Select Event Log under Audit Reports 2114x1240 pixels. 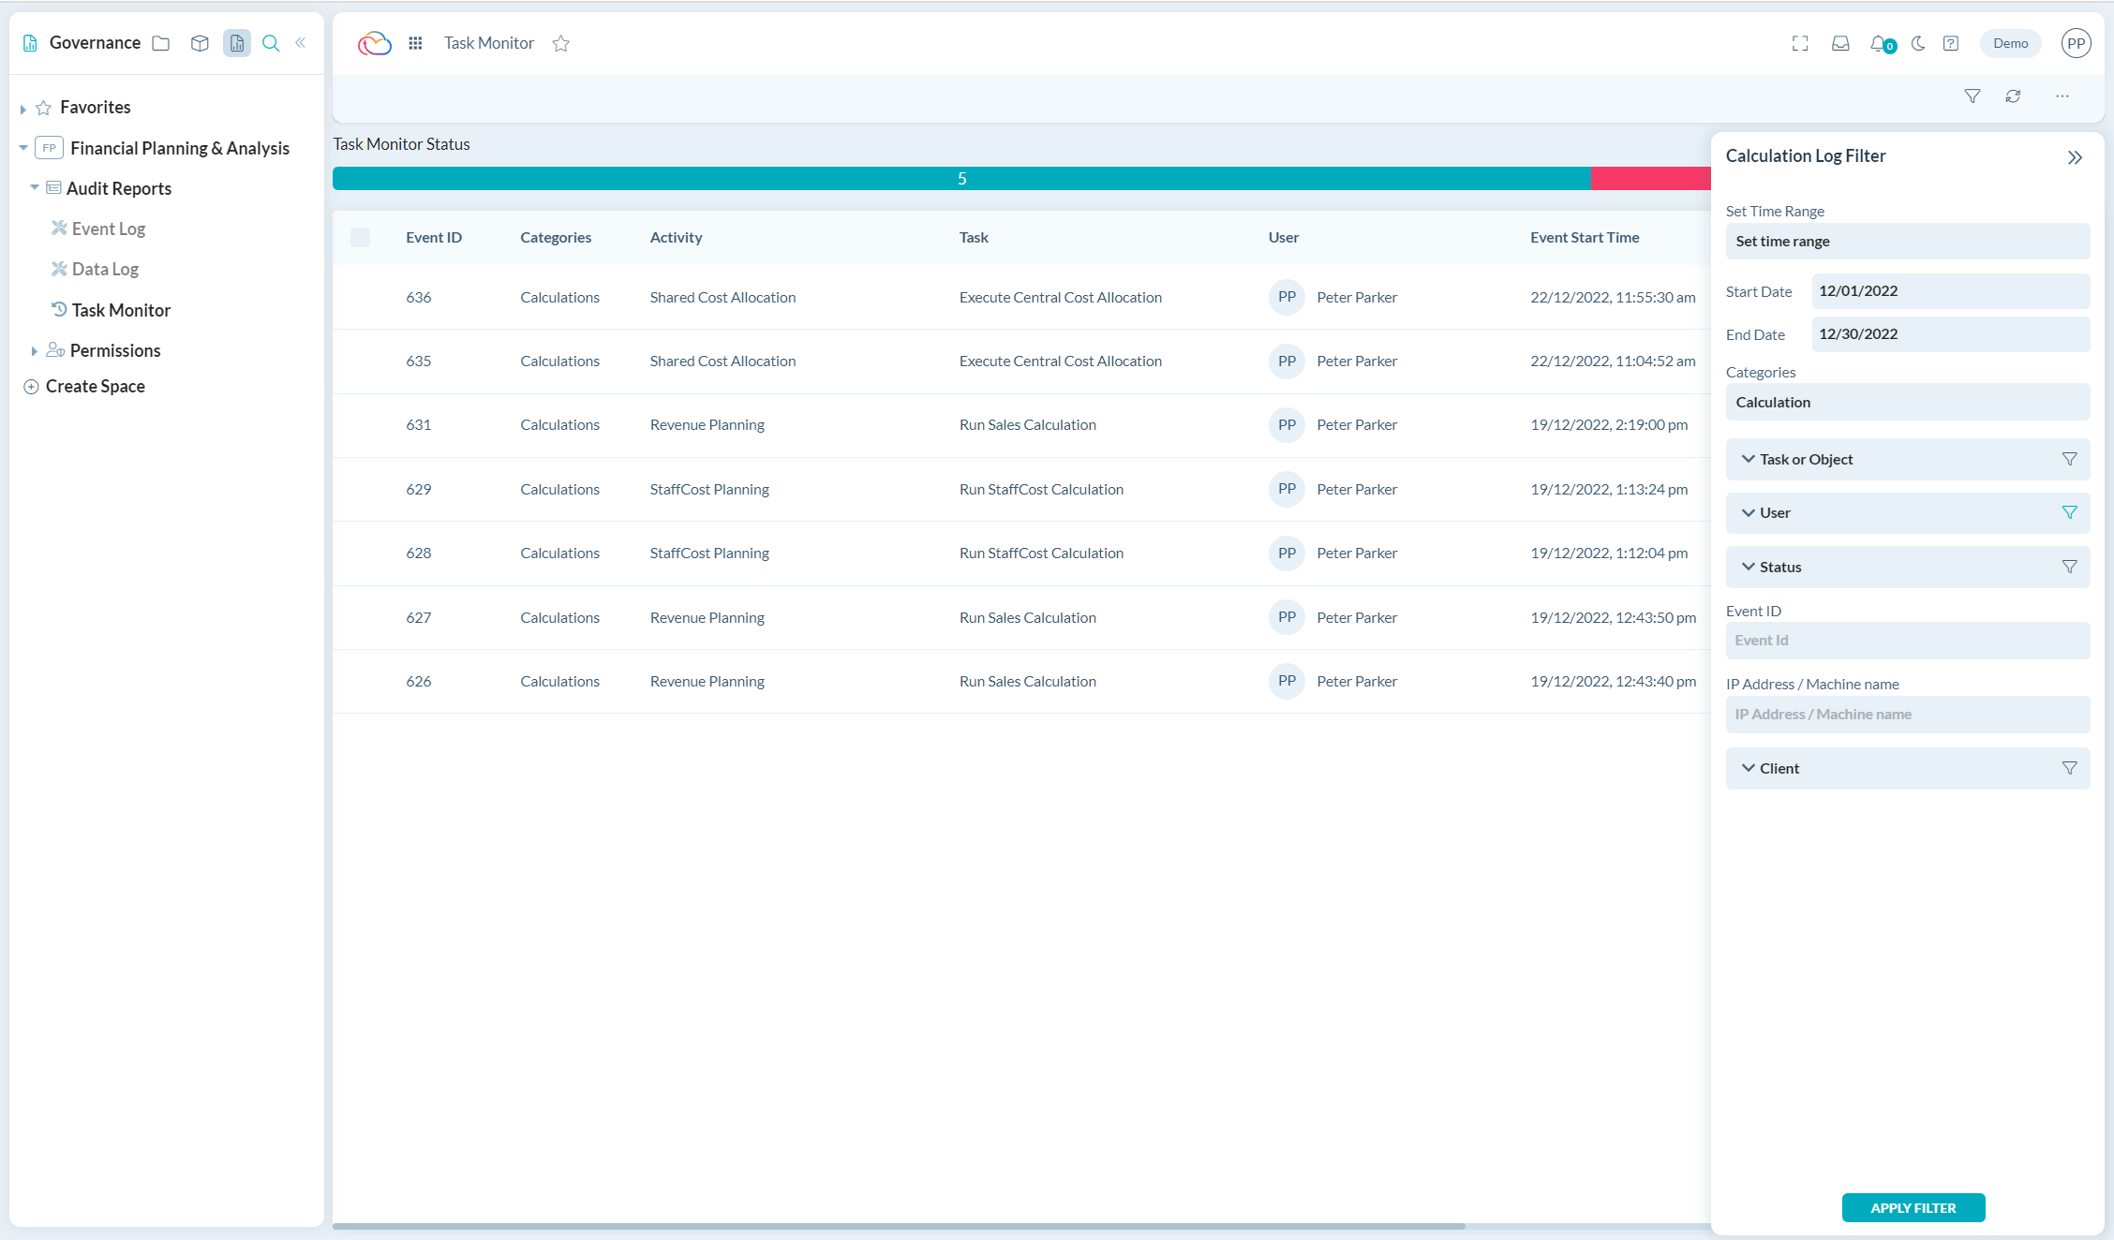pos(109,229)
